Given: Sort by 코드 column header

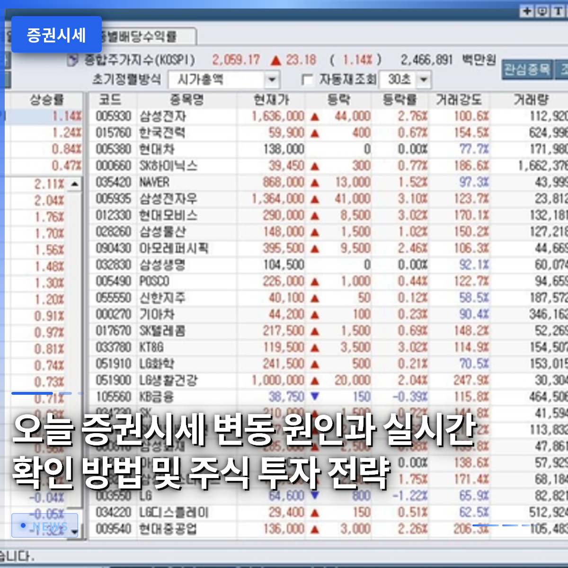Looking at the screenshot, I should coord(111,99).
